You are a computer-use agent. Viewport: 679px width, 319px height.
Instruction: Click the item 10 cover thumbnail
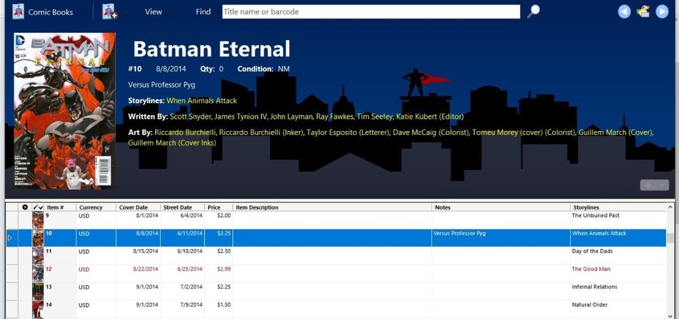coord(38,238)
